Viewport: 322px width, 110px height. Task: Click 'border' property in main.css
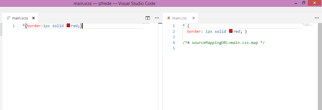(x=194, y=32)
